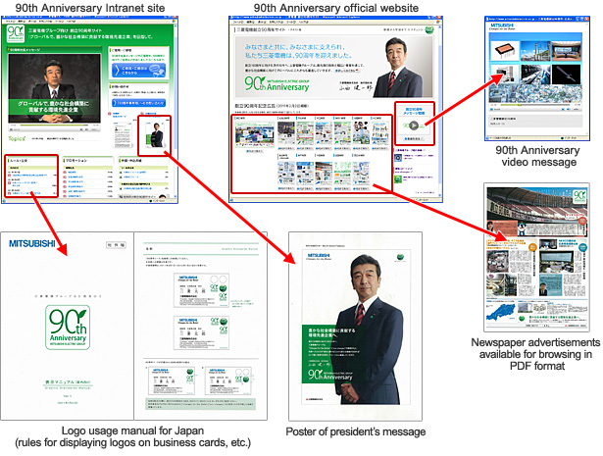
Task: Click the president banner on official website
Action: click(333, 67)
